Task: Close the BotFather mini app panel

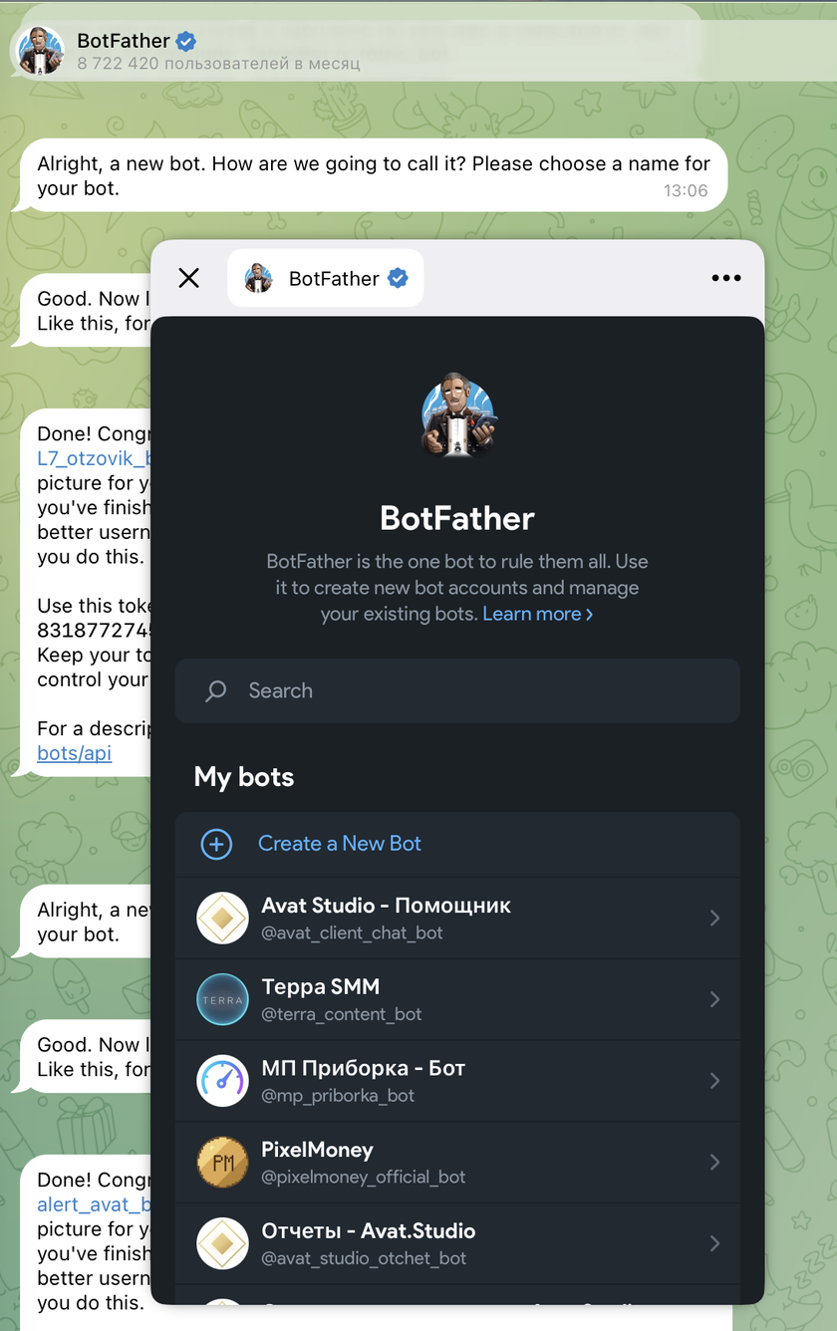Action: tap(188, 278)
